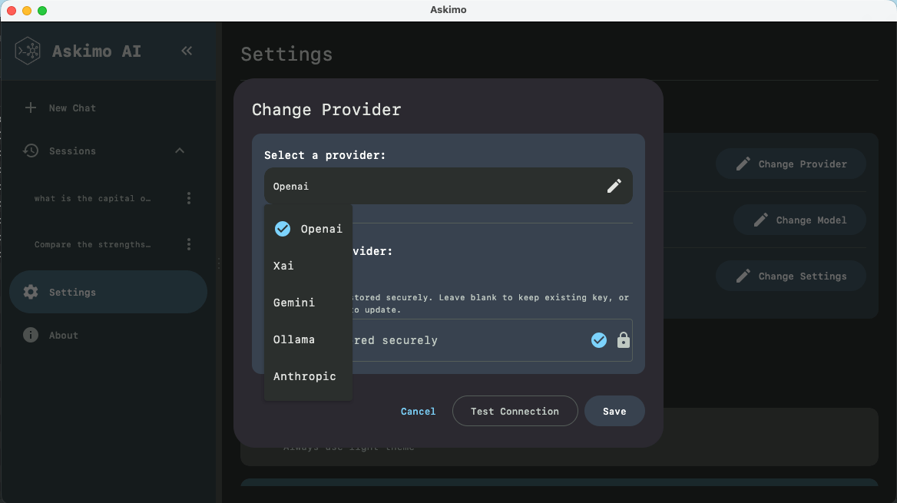Click the Save button
This screenshot has height=503, width=897.
click(x=614, y=411)
